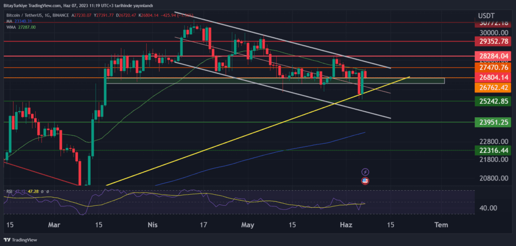Click the US flag economic event icon
Image resolution: width=516 pixels, height=246 pixels.
(x=365, y=180)
